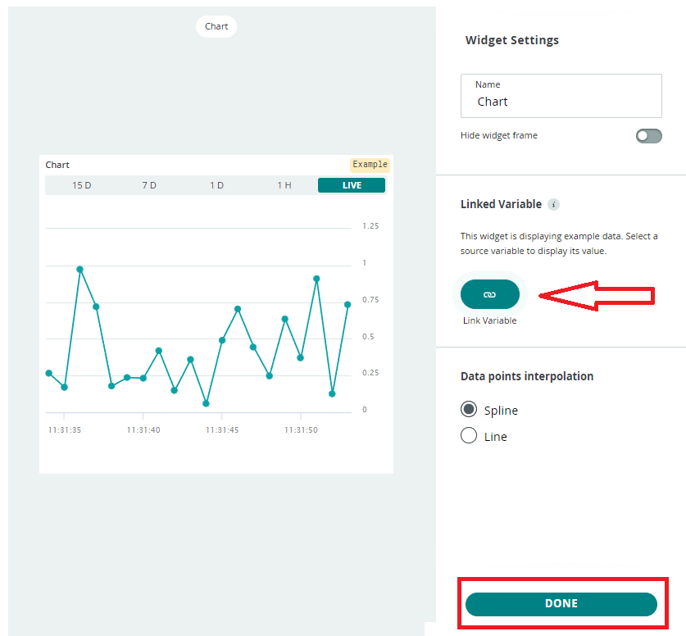
Task: Click the Chart title inside widget preview
Action: [x=57, y=165]
